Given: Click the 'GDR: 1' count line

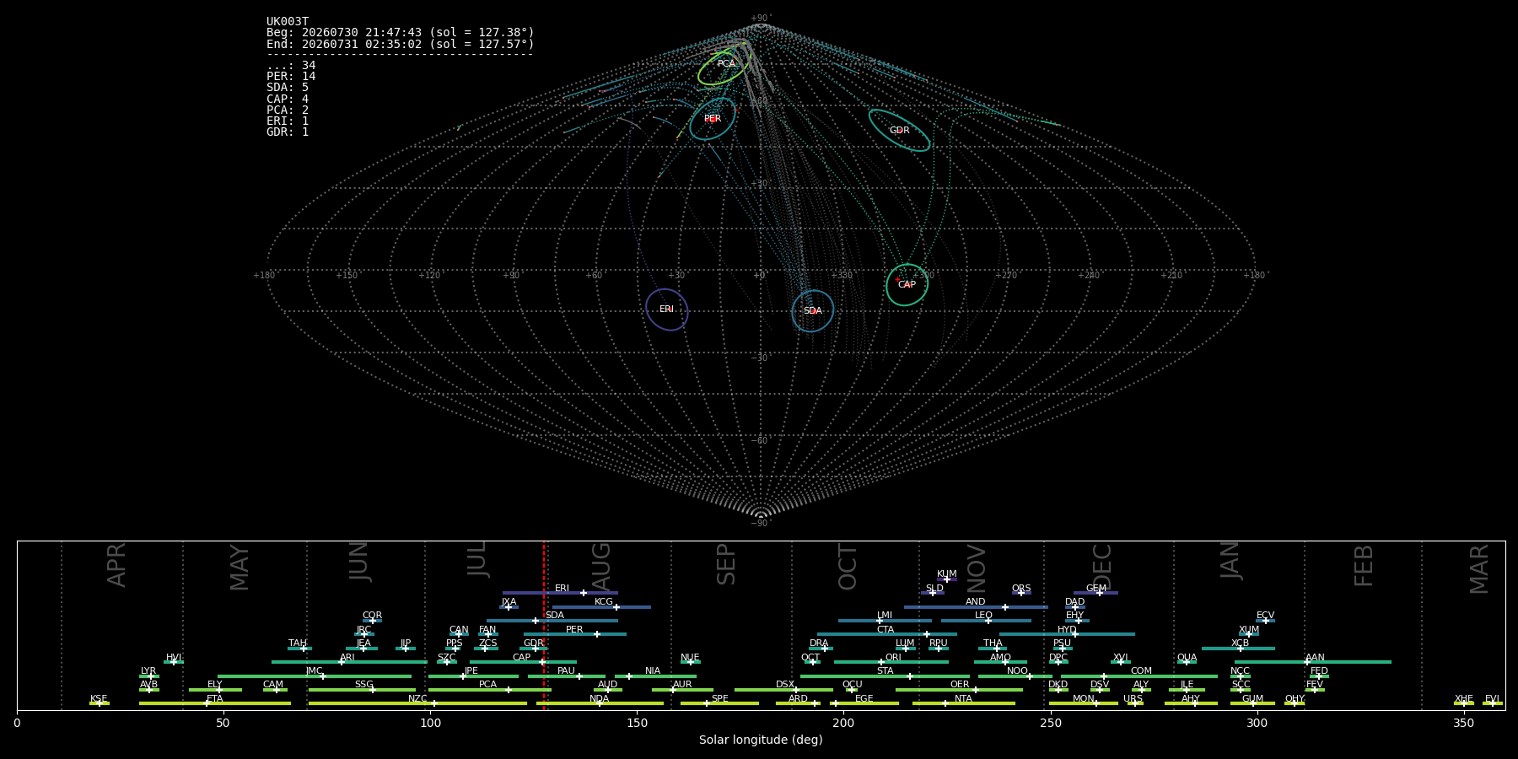Looking at the screenshot, I should pos(288,132).
